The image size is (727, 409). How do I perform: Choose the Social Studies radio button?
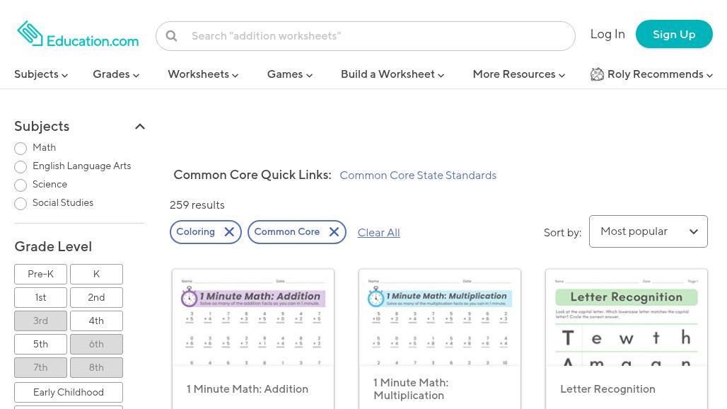click(x=21, y=204)
